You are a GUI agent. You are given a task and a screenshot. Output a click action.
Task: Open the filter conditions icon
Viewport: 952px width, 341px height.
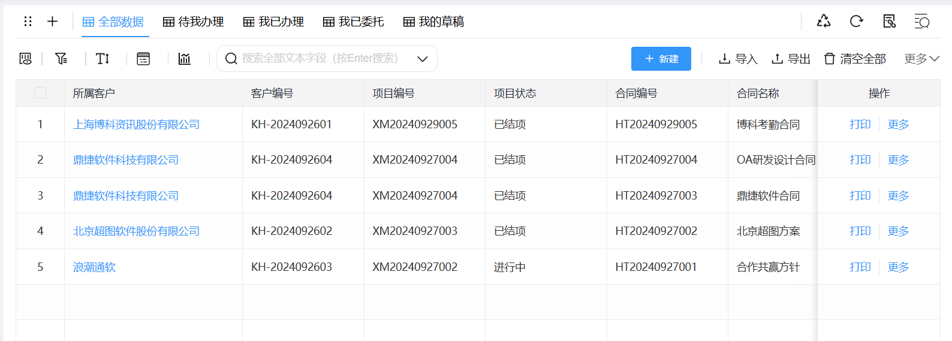click(x=61, y=59)
